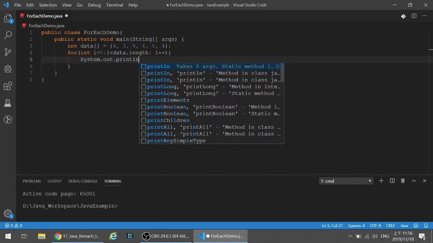
Task: Open the Edit menu
Action: click(x=30, y=5)
